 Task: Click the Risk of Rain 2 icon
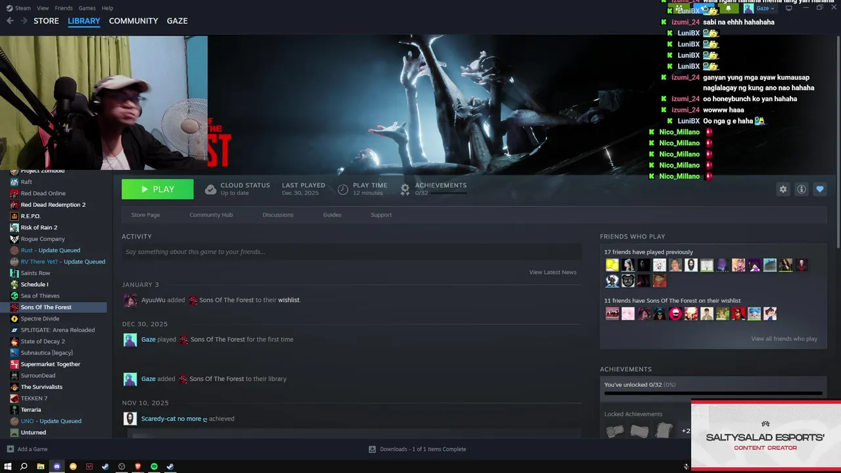click(14, 227)
